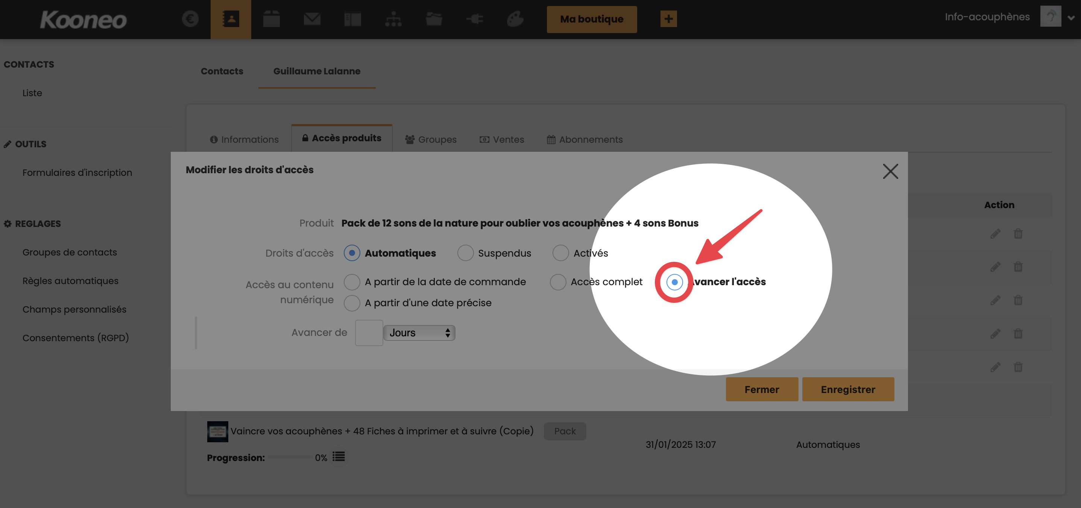This screenshot has height=508, width=1081.
Task: Click the Kooneo logo
Action: [x=83, y=20]
